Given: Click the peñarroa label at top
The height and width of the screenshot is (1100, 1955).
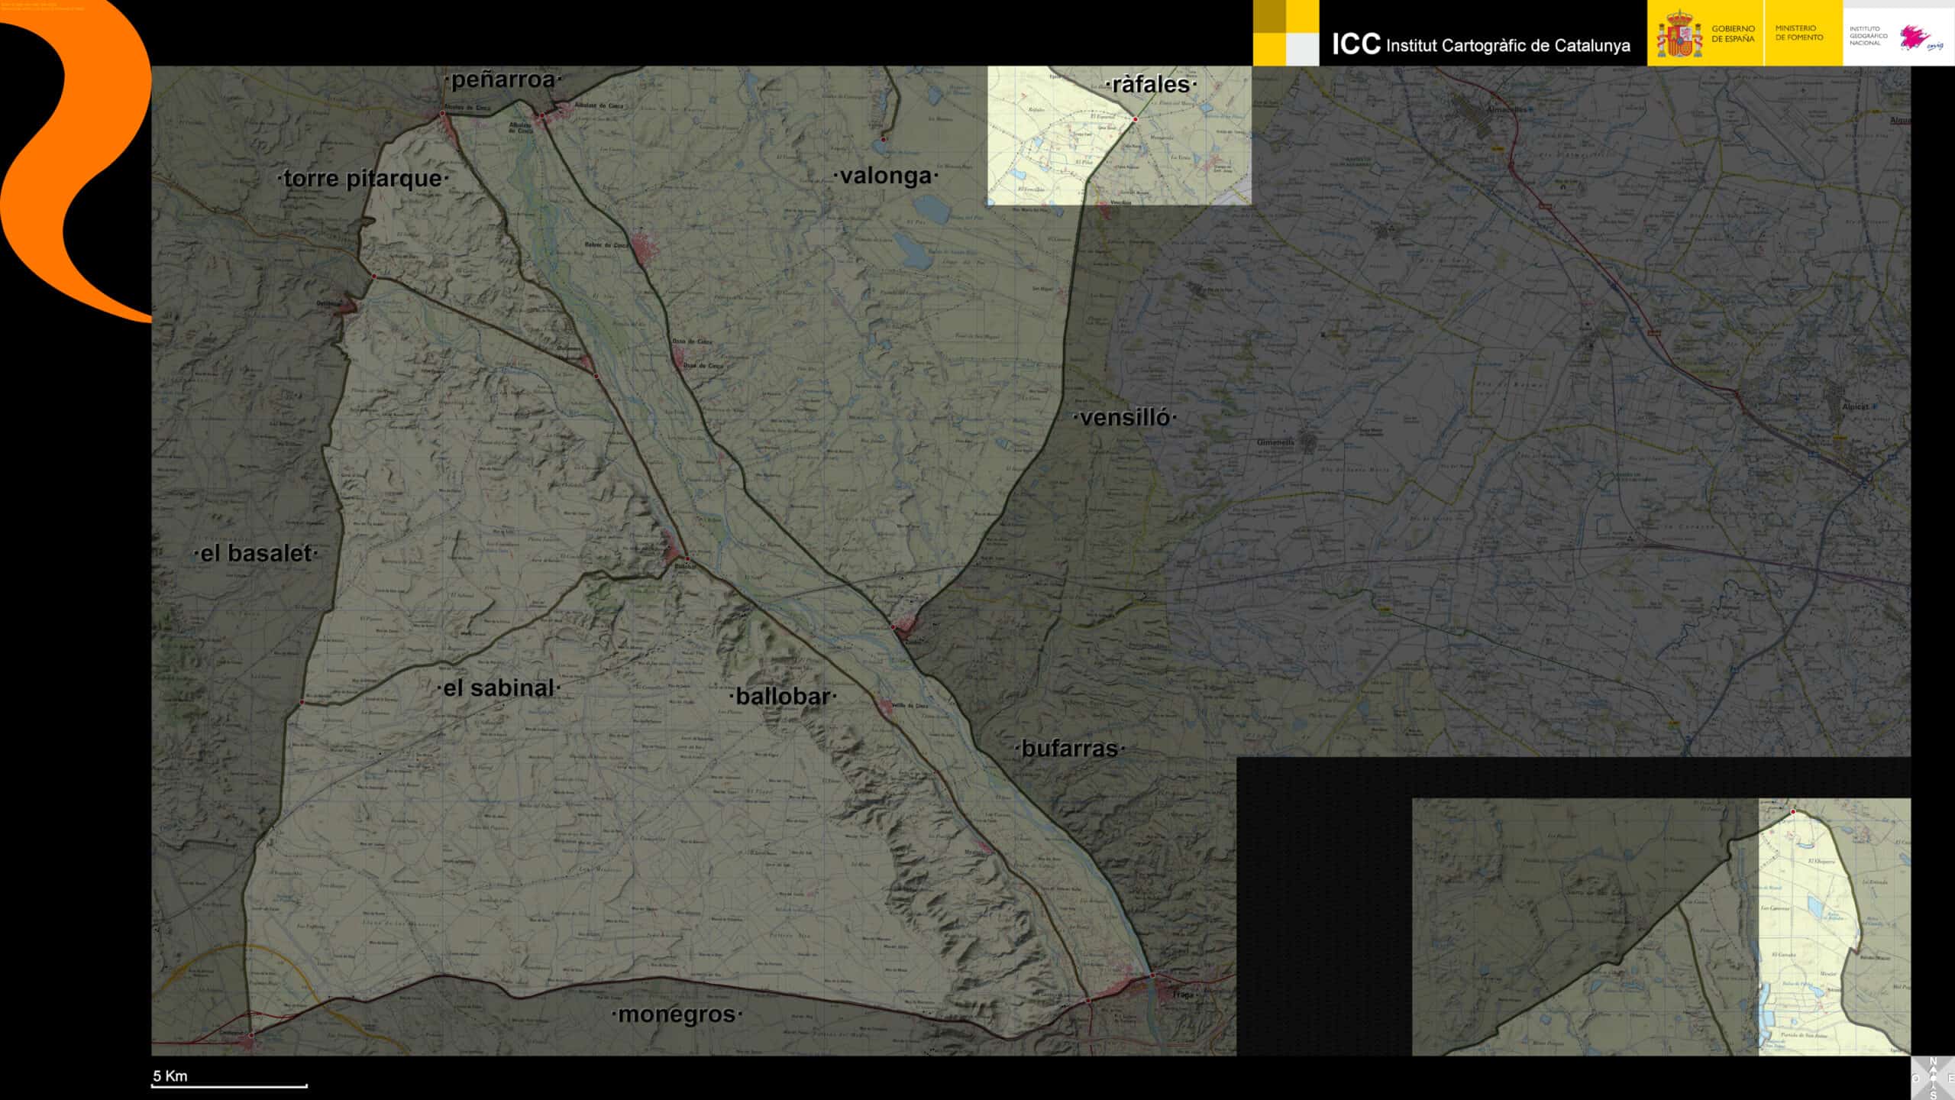Looking at the screenshot, I should (x=502, y=79).
